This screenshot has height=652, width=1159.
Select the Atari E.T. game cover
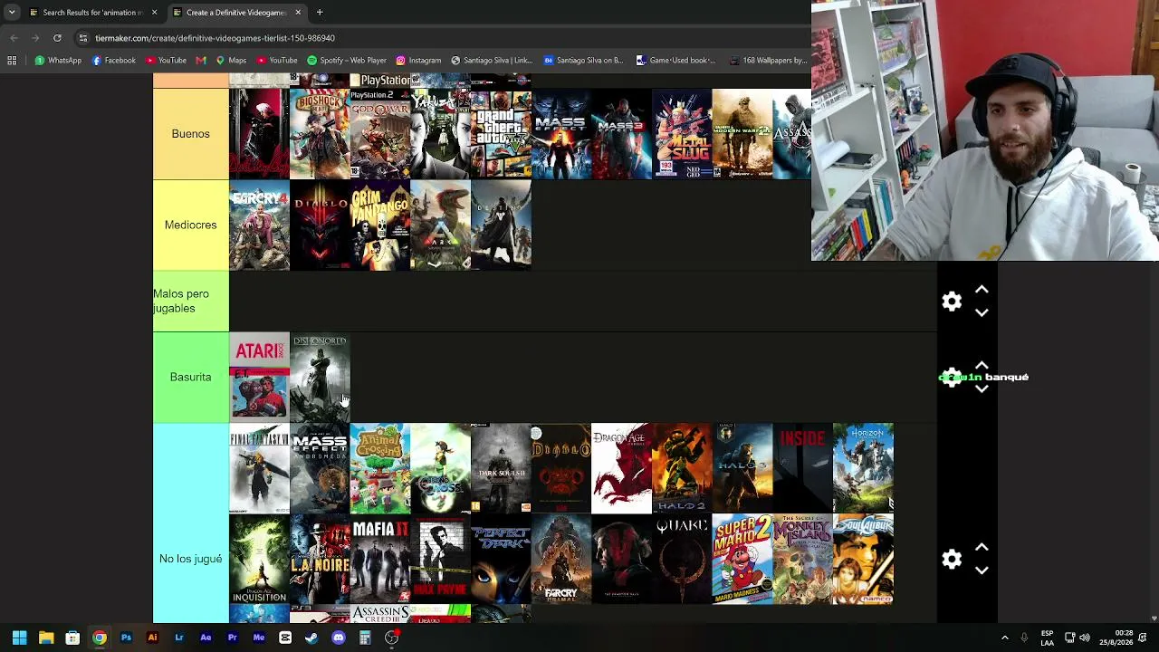click(259, 378)
